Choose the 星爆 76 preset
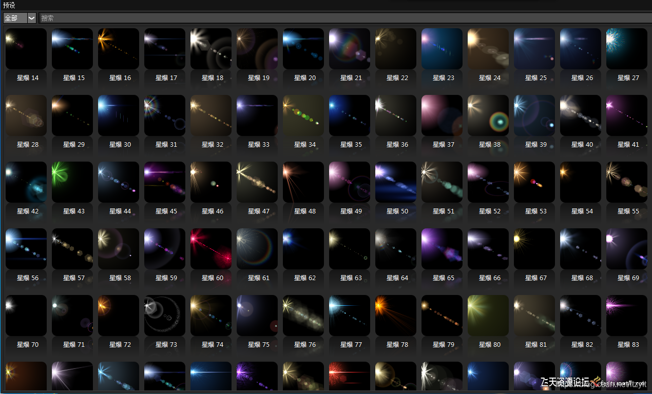 [x=303, y=316]
